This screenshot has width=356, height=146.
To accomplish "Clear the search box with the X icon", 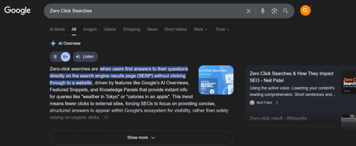I will click(x=249, y=11).
